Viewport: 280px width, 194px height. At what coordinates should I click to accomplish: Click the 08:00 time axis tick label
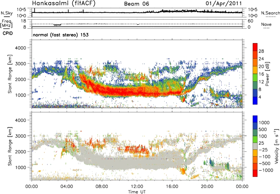[x=102, y=187]
